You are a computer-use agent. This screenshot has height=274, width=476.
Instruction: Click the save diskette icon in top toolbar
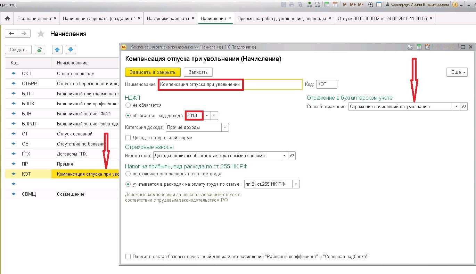click(284, 5)
